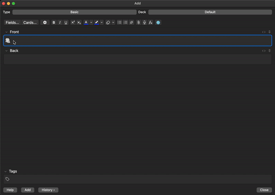Toggle sticky pin on the Front field

tap(269, 32)
